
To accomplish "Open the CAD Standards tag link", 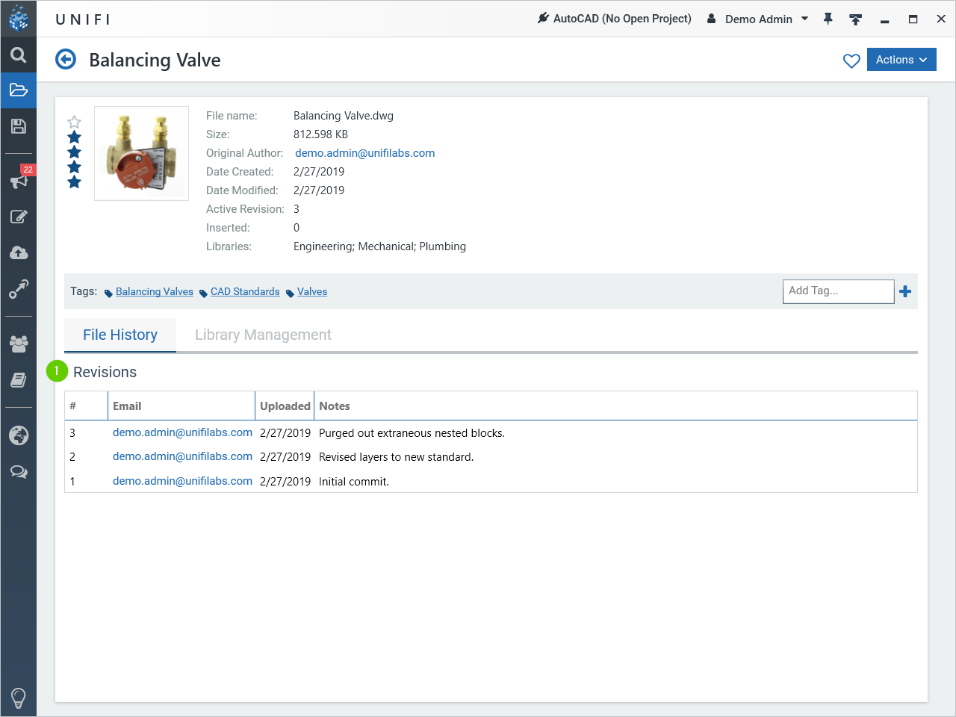I will point(245,292).
